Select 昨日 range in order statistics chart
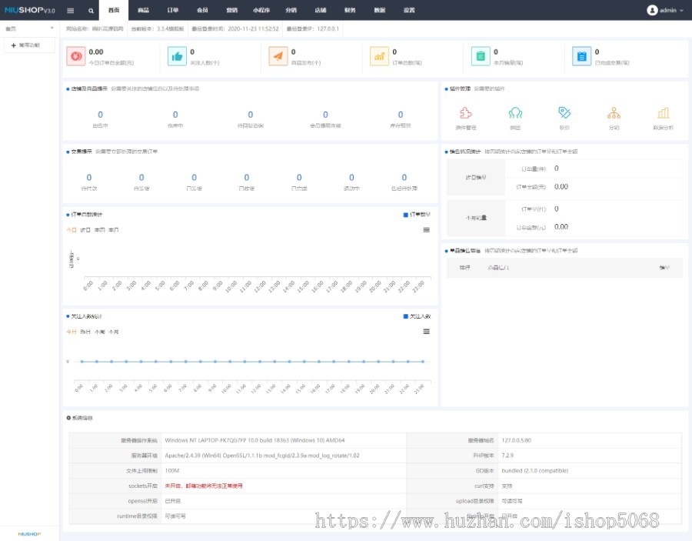The image size is (692, 541). (x=85, y=230)
